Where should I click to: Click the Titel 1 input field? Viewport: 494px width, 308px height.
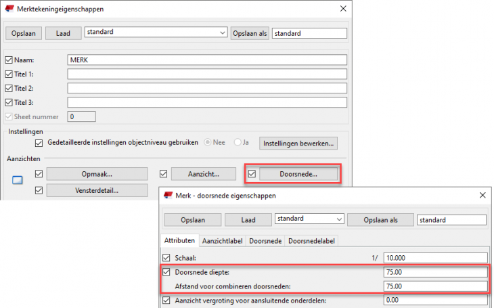pos(207,74)
